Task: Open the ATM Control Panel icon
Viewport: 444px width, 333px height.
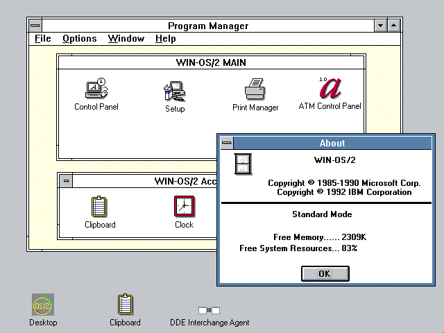Action: (330, 88)
